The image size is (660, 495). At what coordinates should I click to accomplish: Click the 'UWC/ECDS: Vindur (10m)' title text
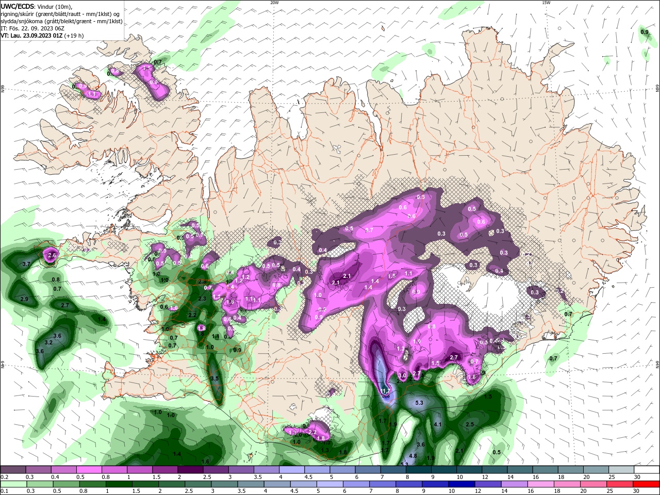(x=37, y=6)
